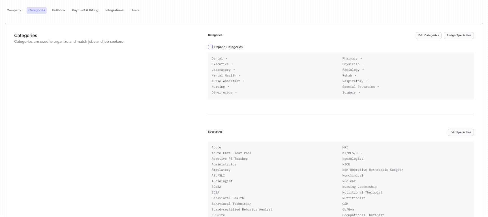Open the Integrations tab

pos(114,10)
